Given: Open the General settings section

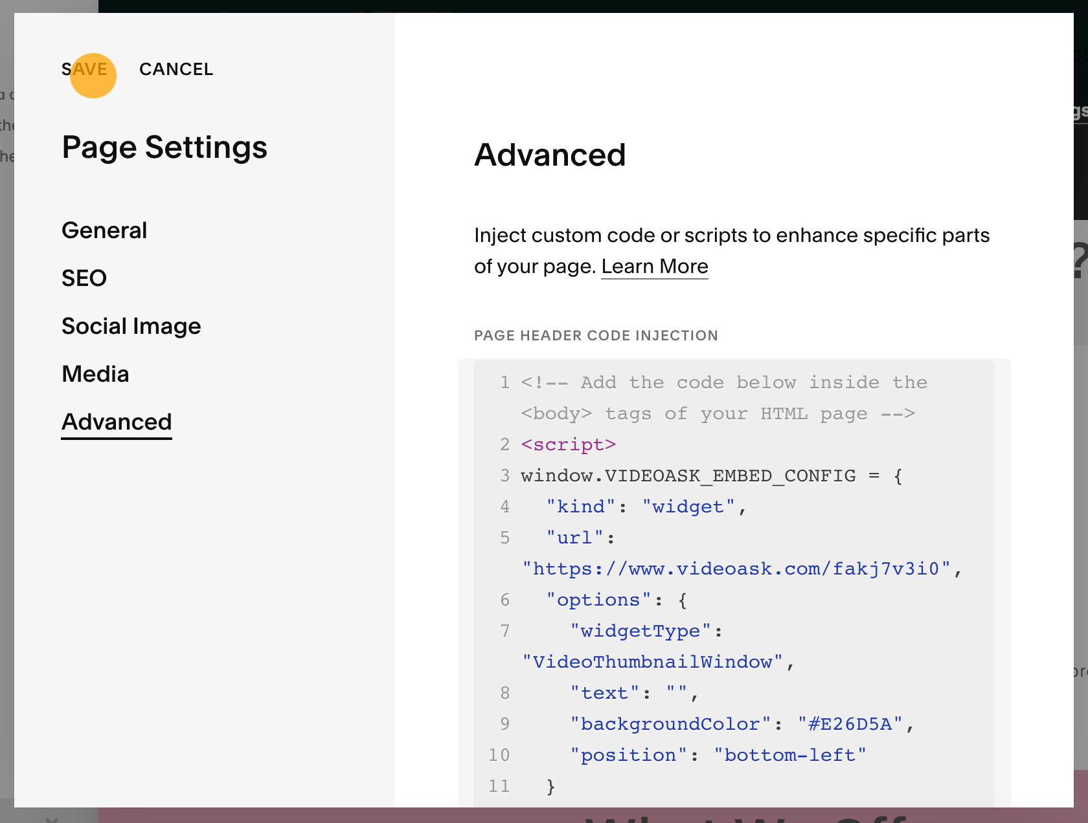Looking at the screenshot, I should point(104,230).
